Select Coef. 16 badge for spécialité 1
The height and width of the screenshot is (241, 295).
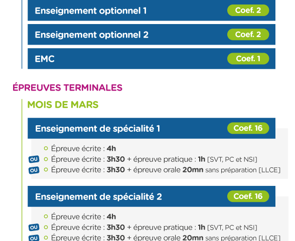point(248,128)
